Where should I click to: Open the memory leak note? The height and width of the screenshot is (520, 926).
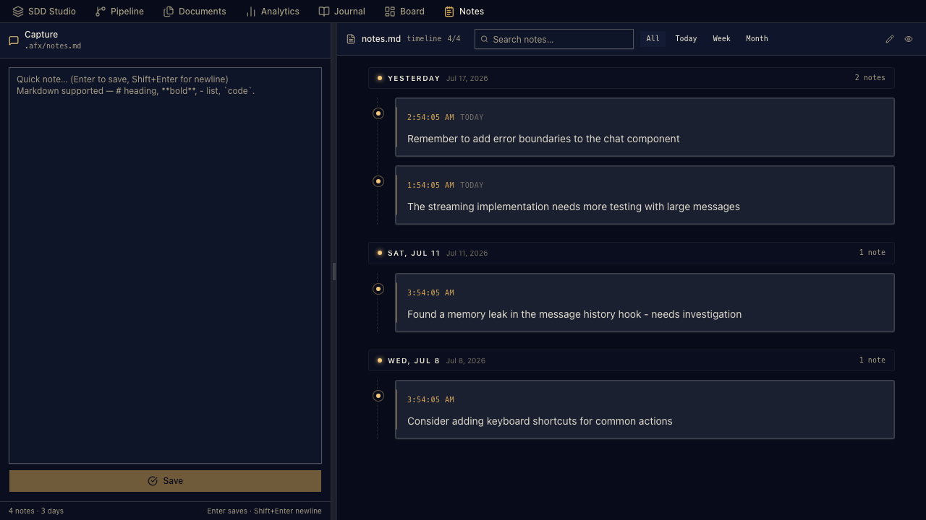[645, 303]
